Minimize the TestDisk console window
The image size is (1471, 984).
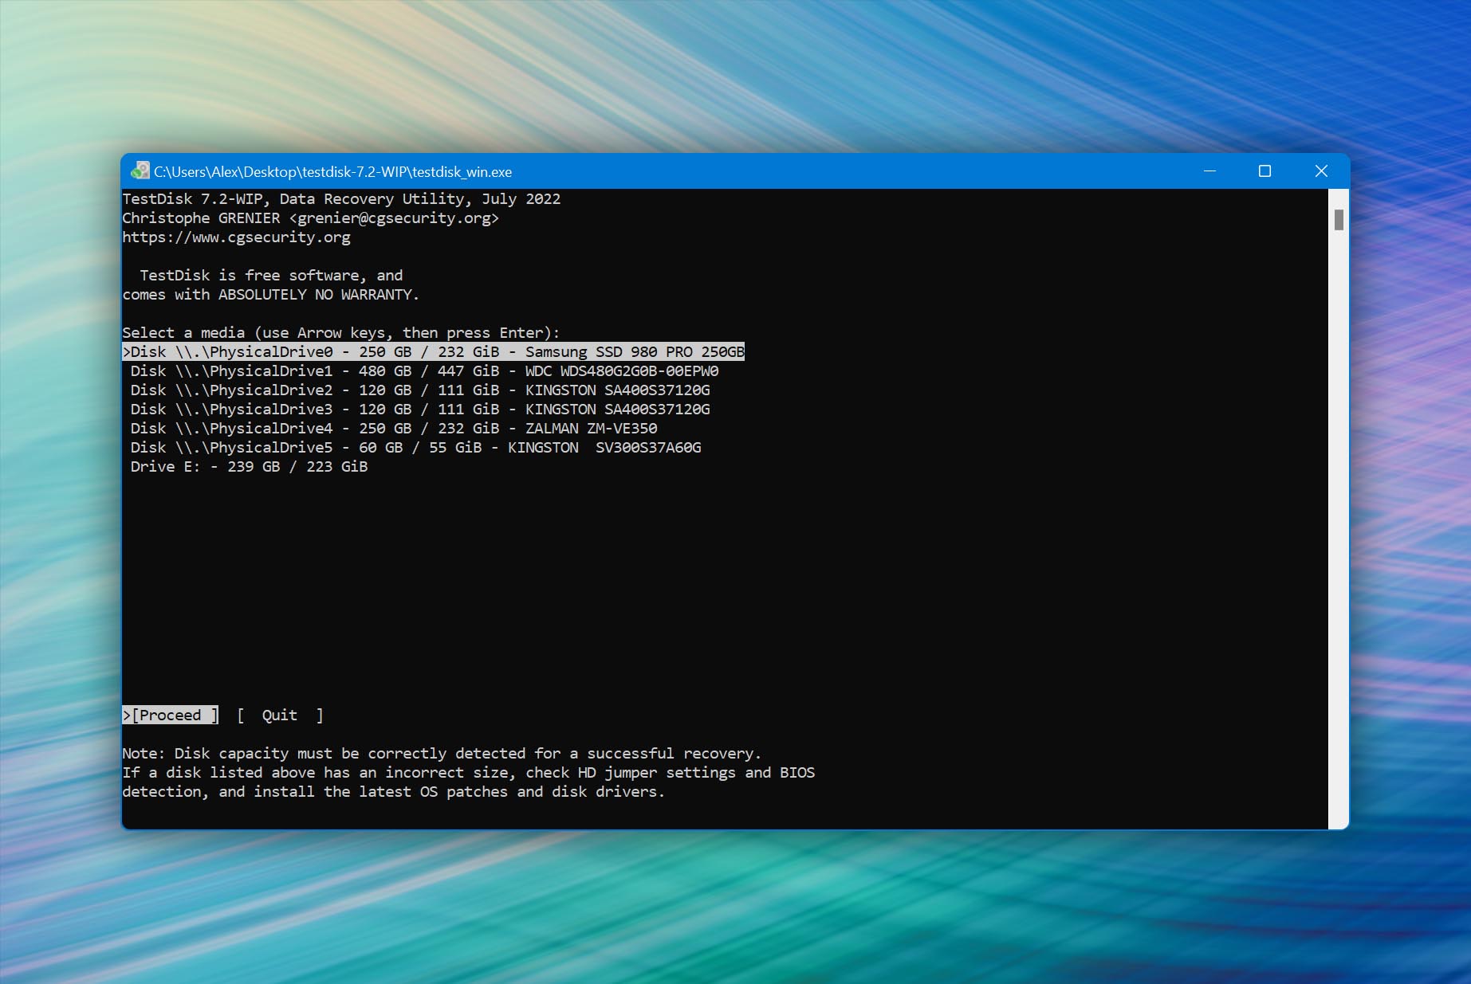[1209, 171]
